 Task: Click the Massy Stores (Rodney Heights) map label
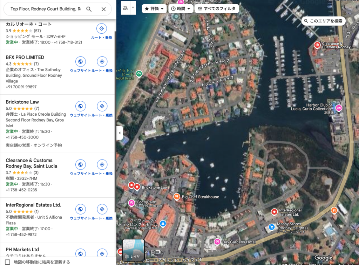click(292, 226)
